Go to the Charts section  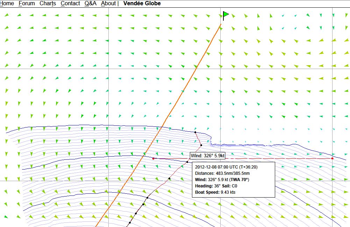[48, 4]
